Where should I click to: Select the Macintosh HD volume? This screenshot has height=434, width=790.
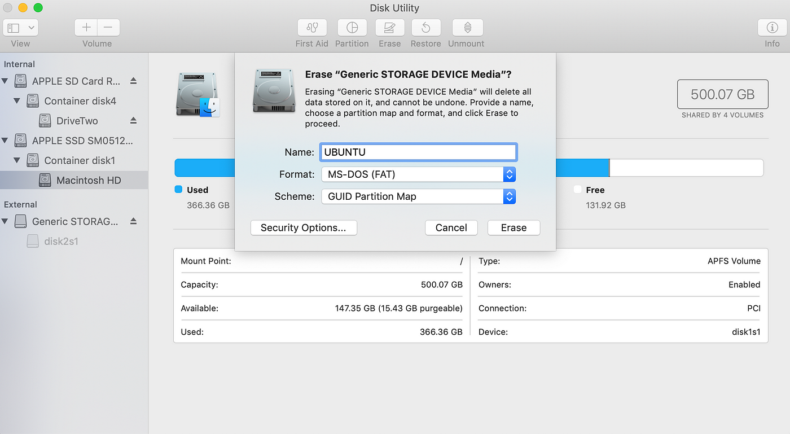point(74,180)
